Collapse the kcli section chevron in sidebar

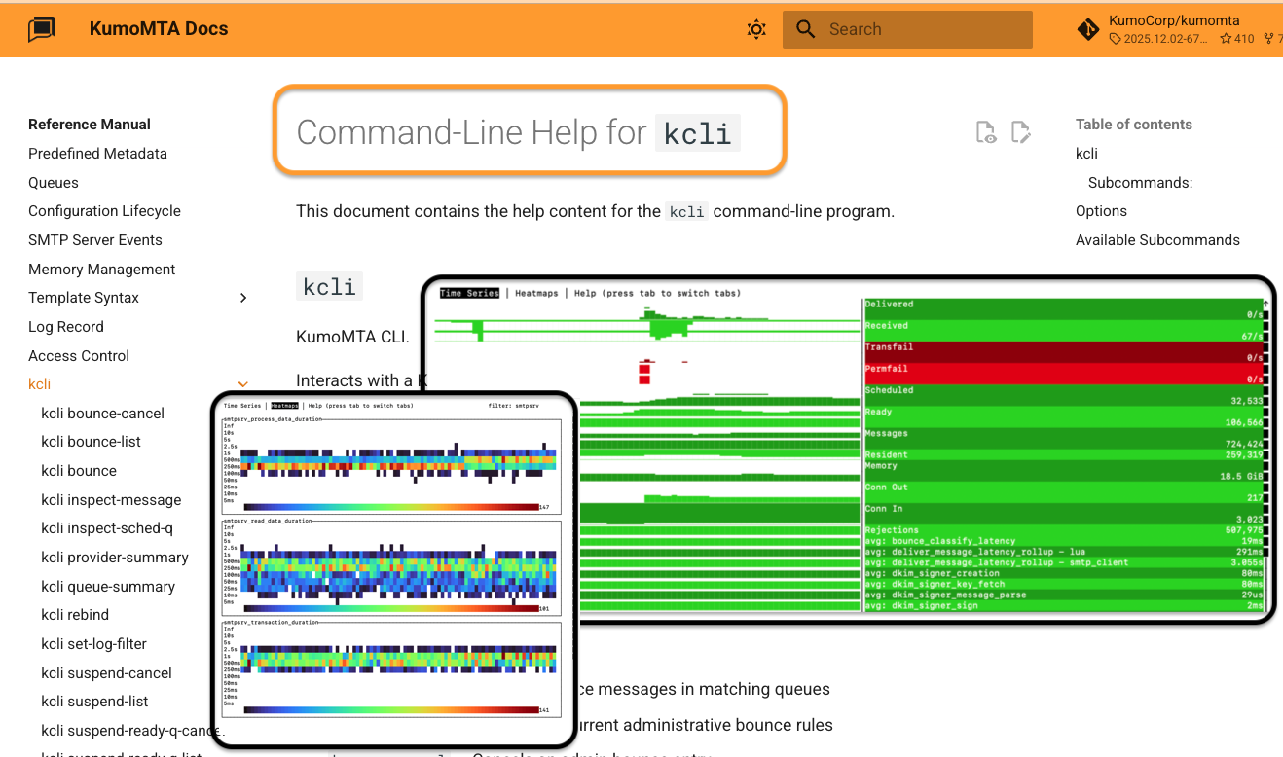[x=242, y=383]
